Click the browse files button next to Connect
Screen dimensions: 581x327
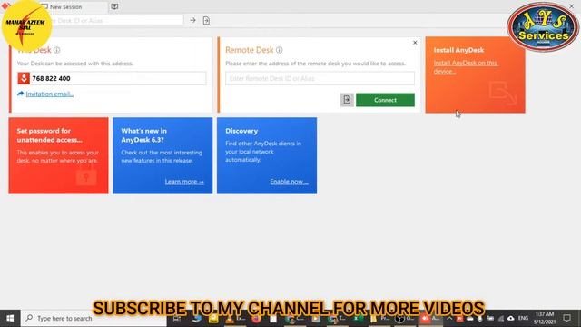(x=347, y=100)
